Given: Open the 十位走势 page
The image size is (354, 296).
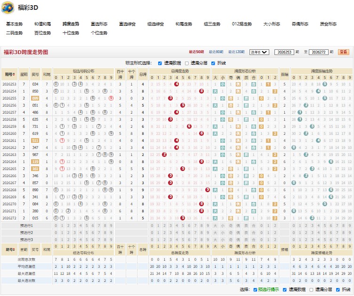Looking at the screenshot, I should [x=71, y=33].
